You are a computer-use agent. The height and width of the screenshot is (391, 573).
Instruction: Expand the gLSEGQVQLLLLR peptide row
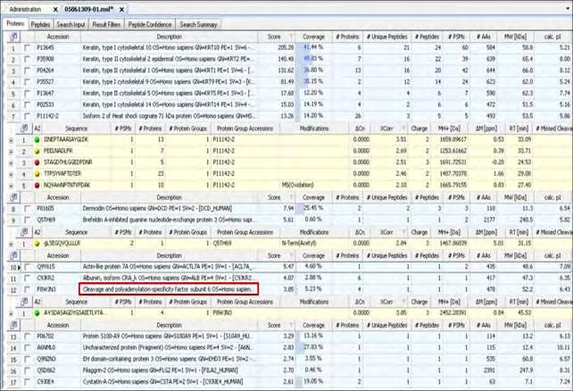tap(11, 244)
